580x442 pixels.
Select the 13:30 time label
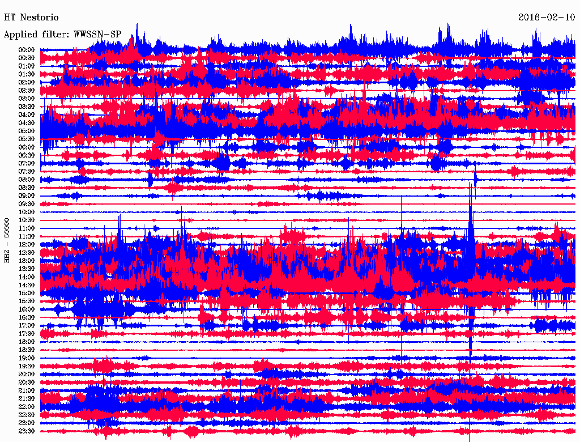click(x=27, y=269)
